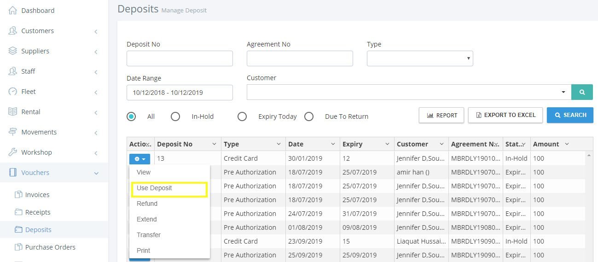Select the Expiry Today radio button
The height and width of the screenshot is (262, 598).
[x=242, y=116]
